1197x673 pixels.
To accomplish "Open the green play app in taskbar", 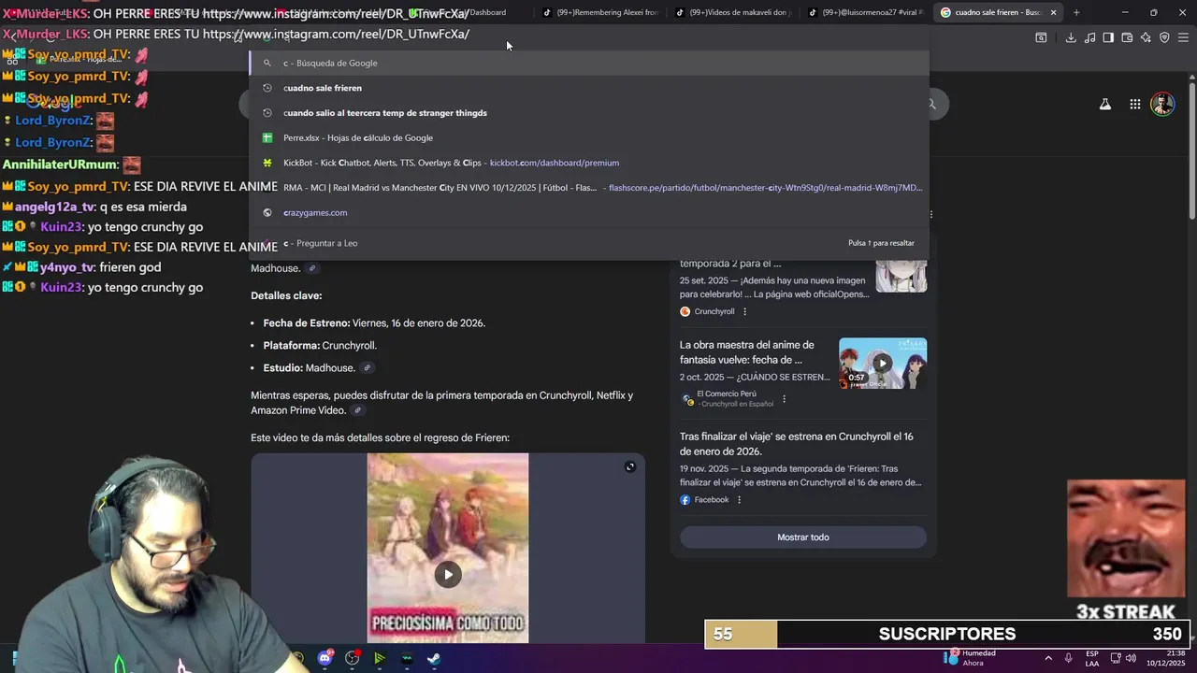I will click(379, 658).
